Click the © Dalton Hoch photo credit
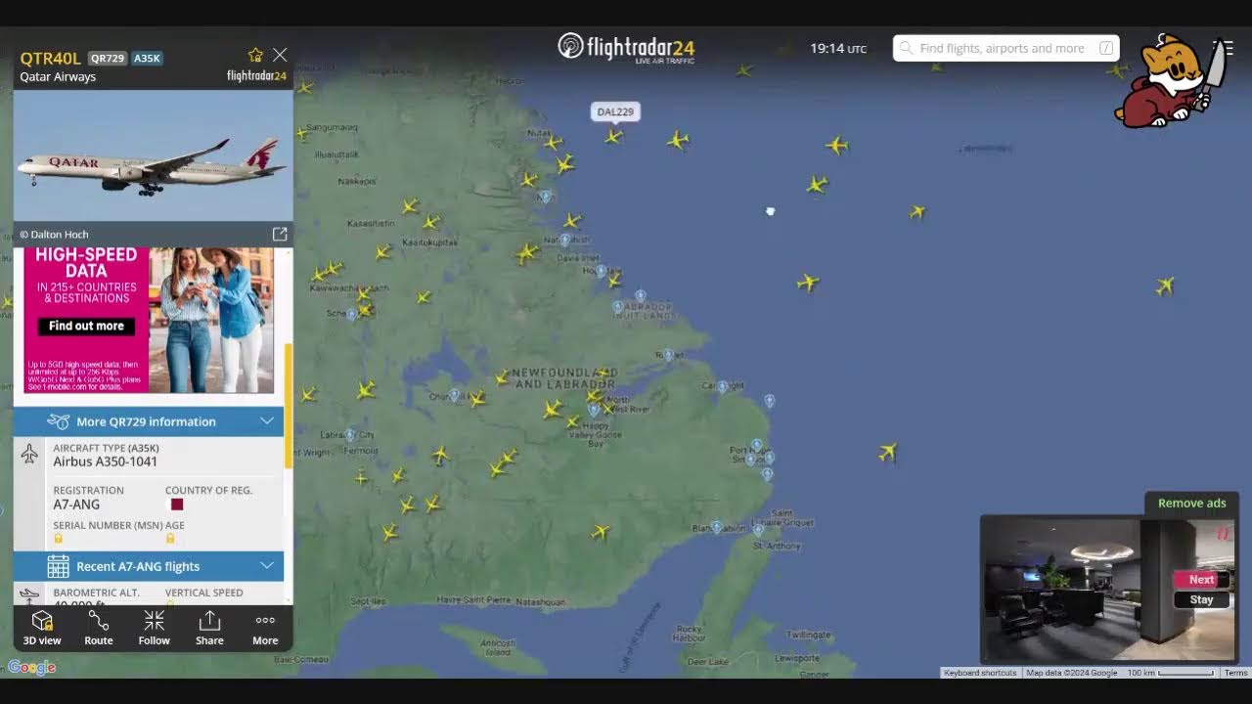 pyautogui.click(x=55, y=235)
